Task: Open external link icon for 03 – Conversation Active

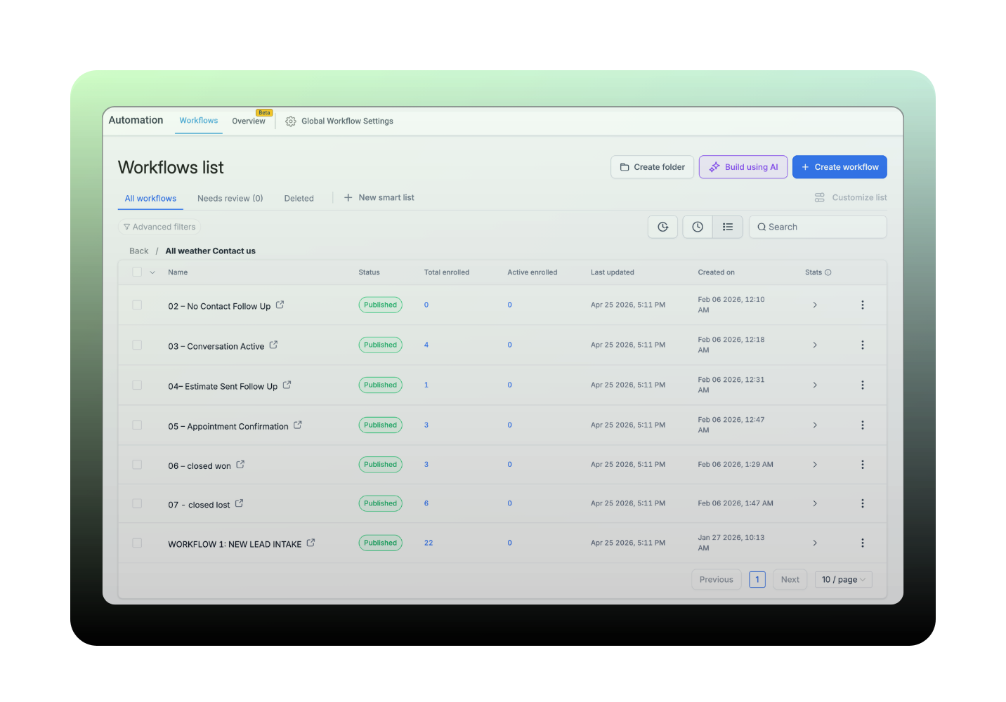Action: pyautogui.click(x=273, y=345)
